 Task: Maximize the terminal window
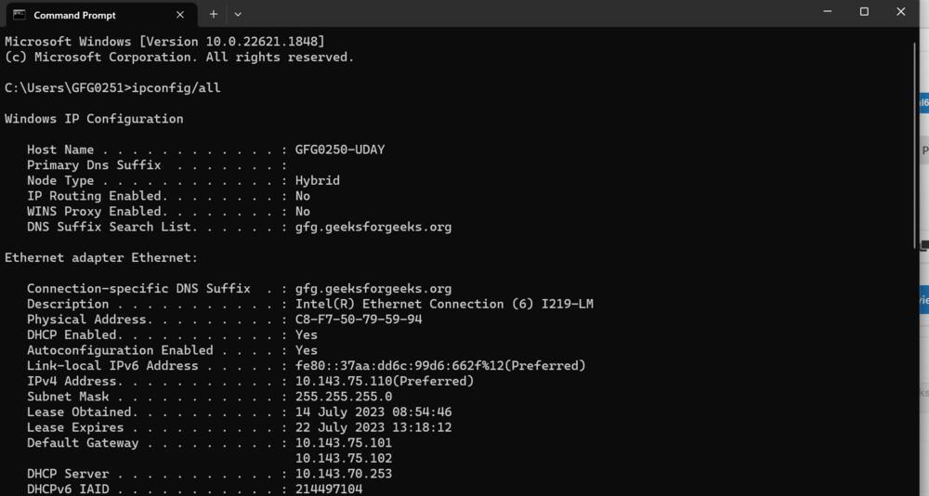864,12
